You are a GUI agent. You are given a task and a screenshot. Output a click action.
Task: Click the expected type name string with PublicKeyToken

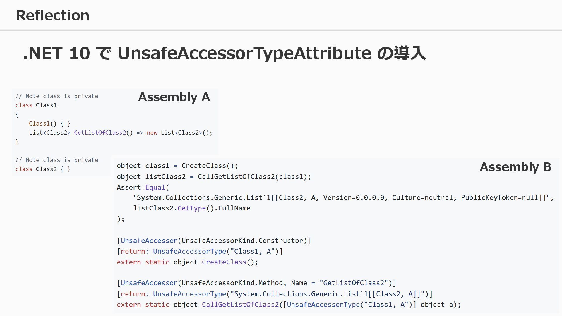[343, 197]
